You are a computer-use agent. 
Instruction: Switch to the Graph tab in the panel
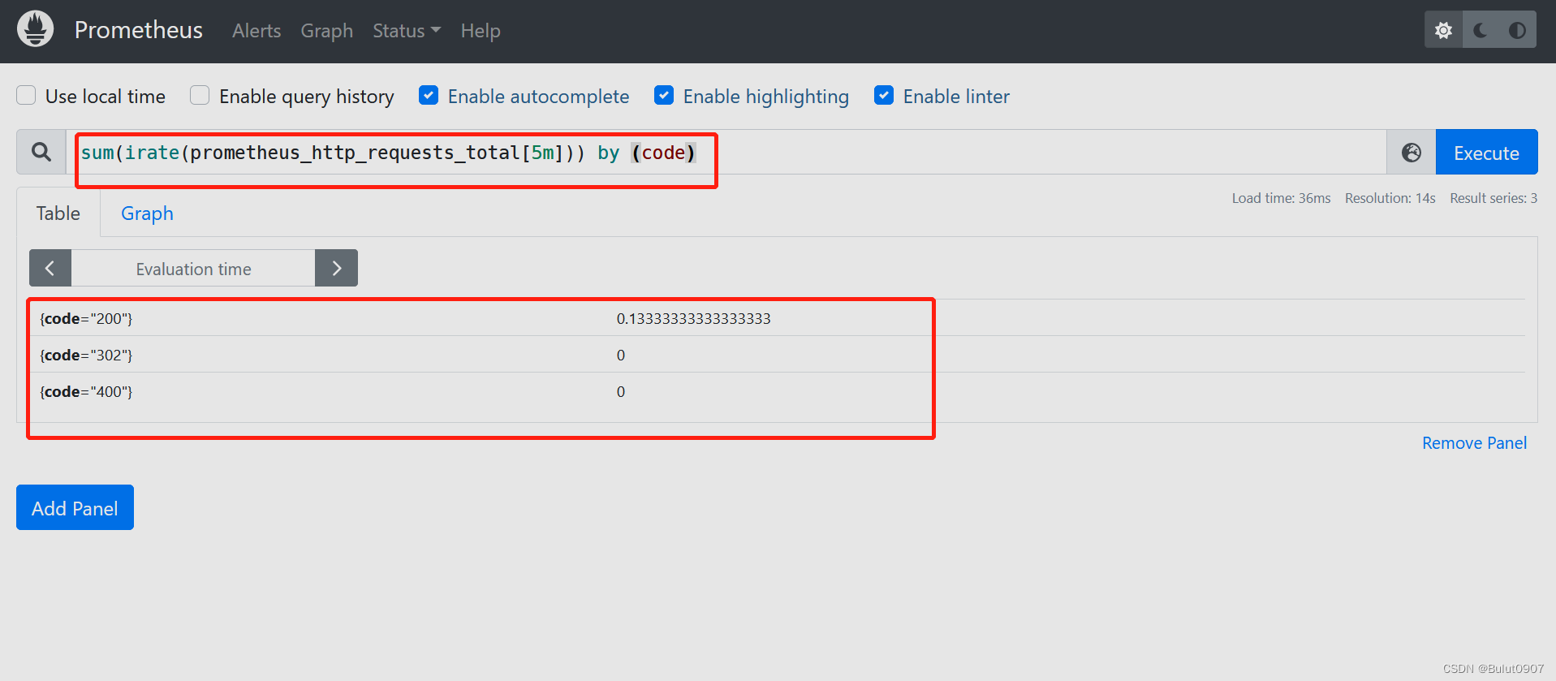147,213
